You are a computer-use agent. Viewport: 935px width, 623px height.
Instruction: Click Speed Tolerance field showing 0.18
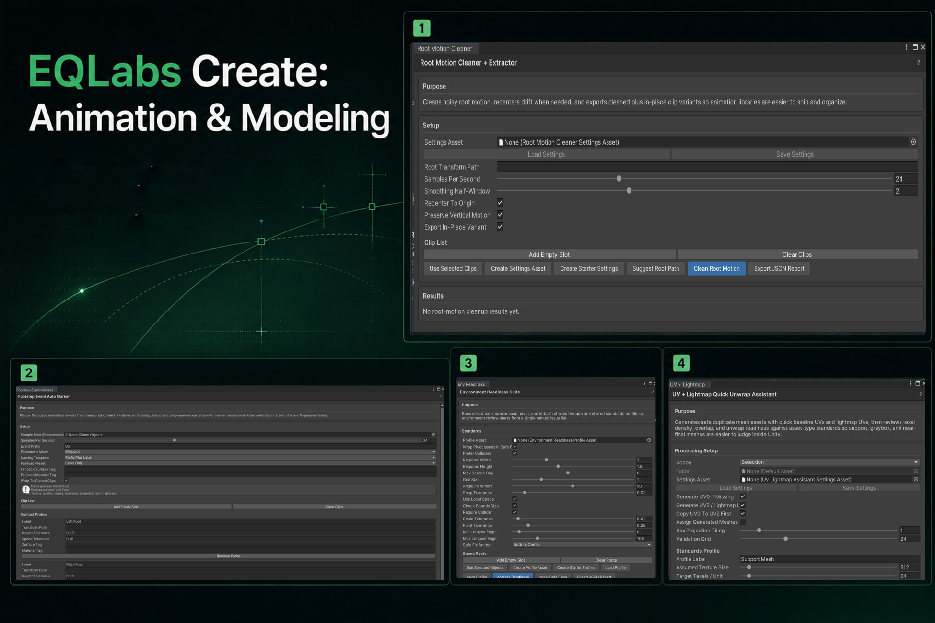click(x=250, y=539)
